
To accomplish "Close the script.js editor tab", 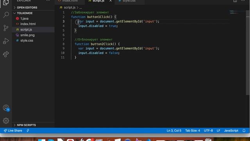I will (111, 1).
